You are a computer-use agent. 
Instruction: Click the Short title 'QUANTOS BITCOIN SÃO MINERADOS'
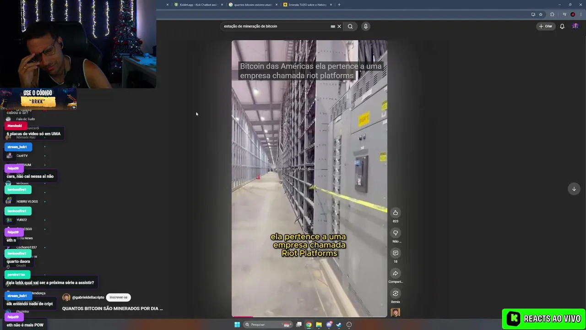113,308
